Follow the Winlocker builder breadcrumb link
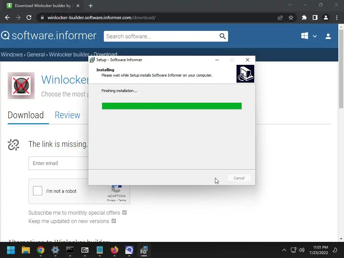344x258 pixels. tap(69, 54)
